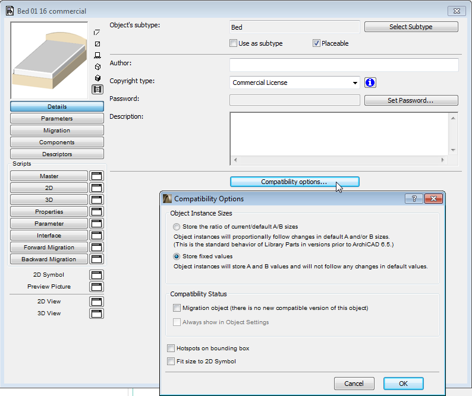The width and height of the screenshot is (472, 396).
Task: Enable Use as subtype checkbox
Action: [x=233, y=43]
